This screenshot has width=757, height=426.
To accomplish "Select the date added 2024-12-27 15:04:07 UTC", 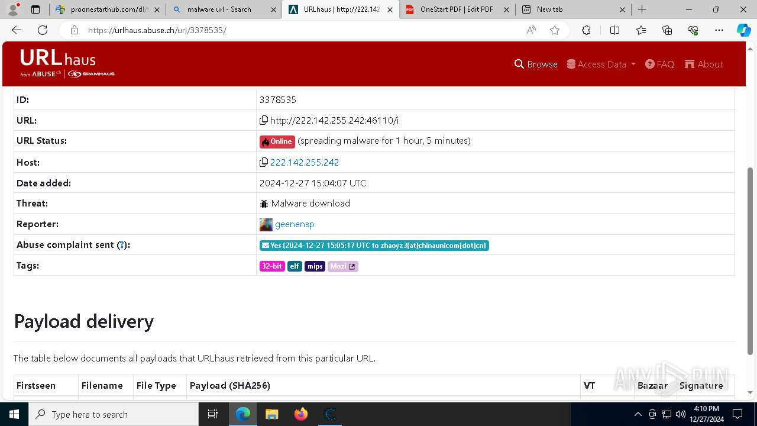I will point(313,183).
